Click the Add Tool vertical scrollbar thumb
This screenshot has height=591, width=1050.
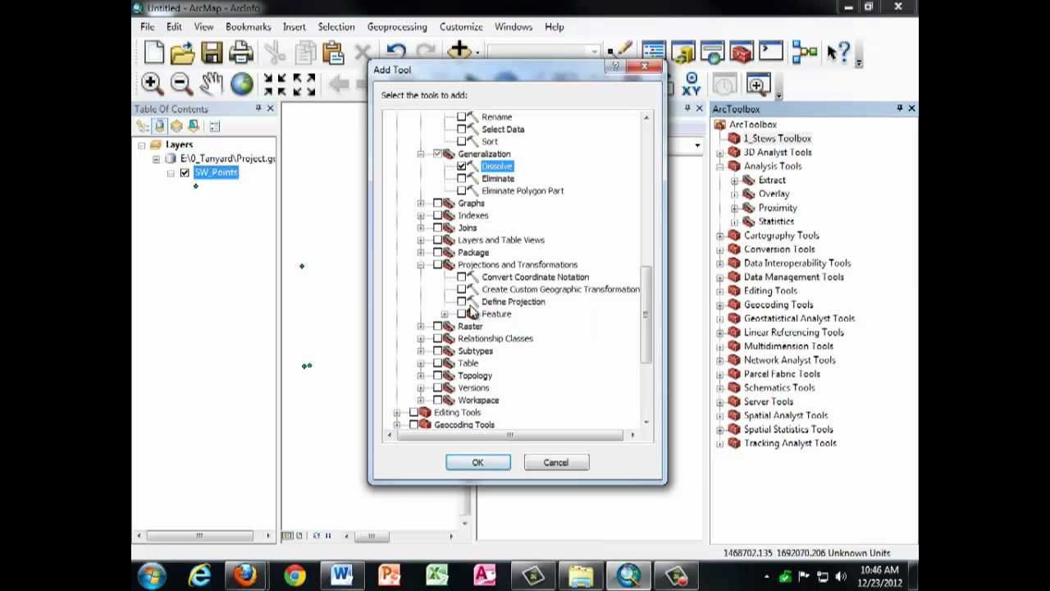click(x=646, y=314)
